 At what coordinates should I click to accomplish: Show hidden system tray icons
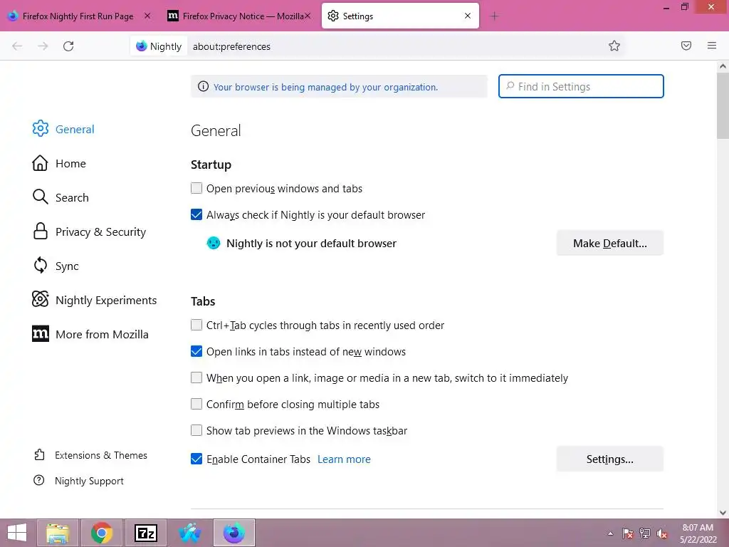(610, 533)
